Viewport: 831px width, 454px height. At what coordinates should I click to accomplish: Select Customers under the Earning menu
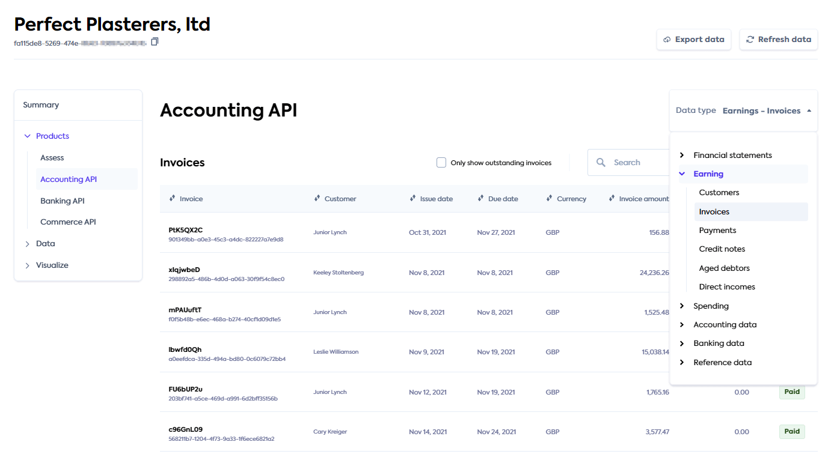[719, 192]
